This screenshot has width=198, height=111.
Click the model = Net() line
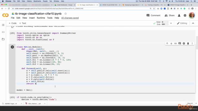pyautogui.click(x=24, y=90)
